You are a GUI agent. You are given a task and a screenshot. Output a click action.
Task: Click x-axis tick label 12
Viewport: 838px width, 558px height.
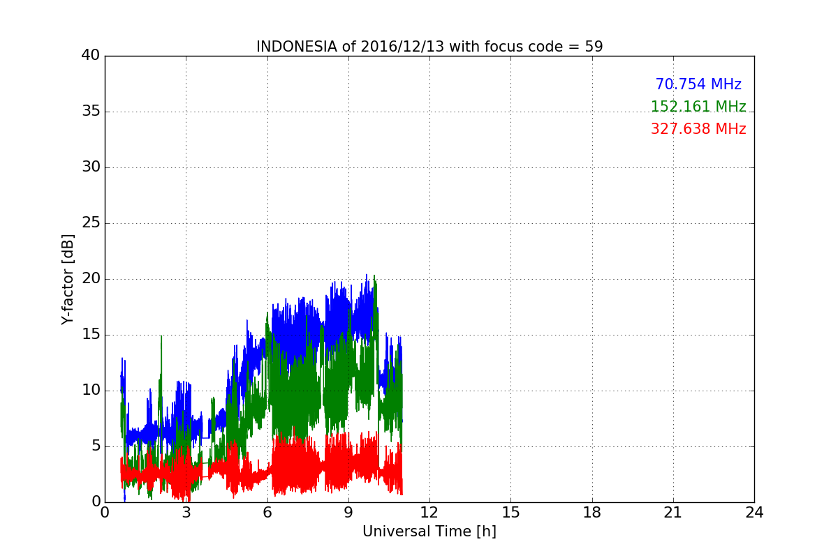coord(429,513)
